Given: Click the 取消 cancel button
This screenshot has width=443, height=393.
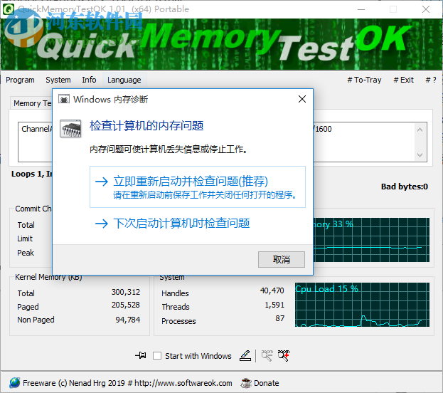Looking at the screenshot, I should pyautogui.click(x=282, y=259).
